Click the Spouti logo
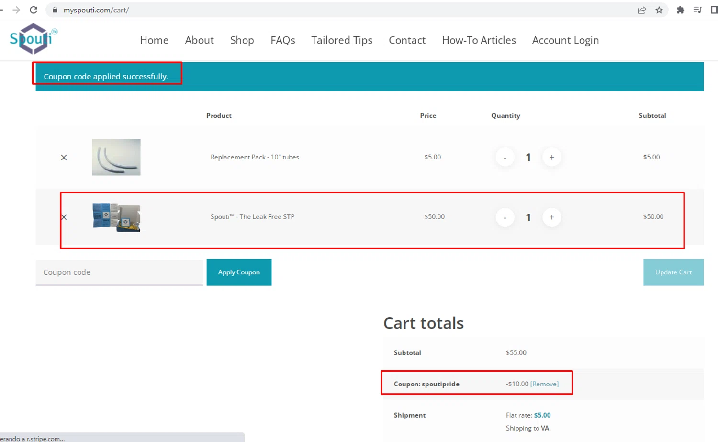Image resolution: width=718 pixels, height=442 pixels. coord(33,38)
